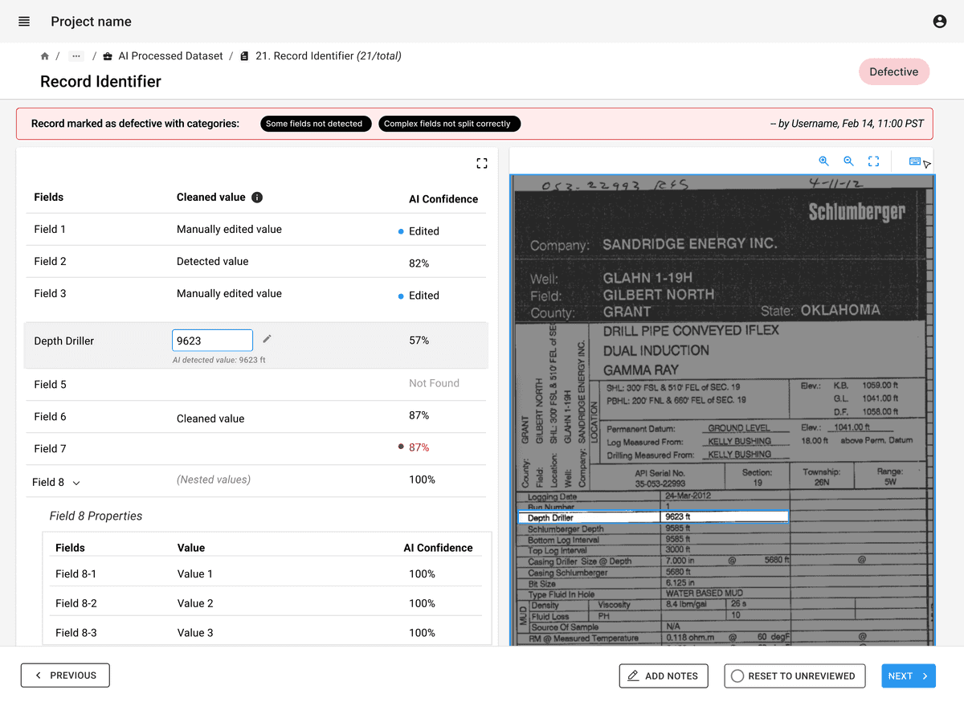
Task: Click the Field 8-1 'Value 1' cell
Action: click(195, 573)
